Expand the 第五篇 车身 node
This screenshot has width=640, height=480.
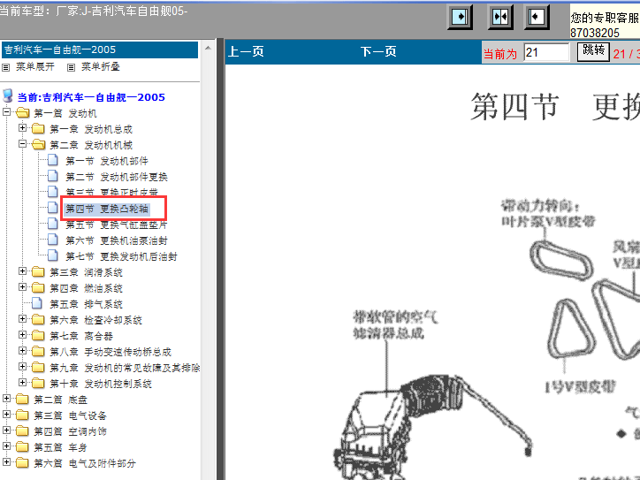click(x=6, y=446)
